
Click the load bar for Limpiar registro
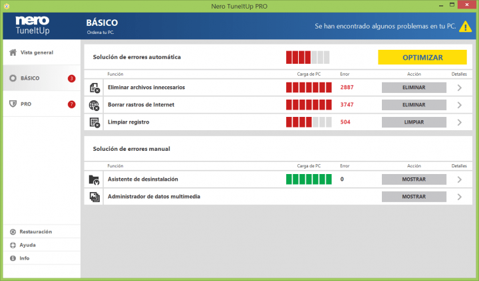pos(309,122)
